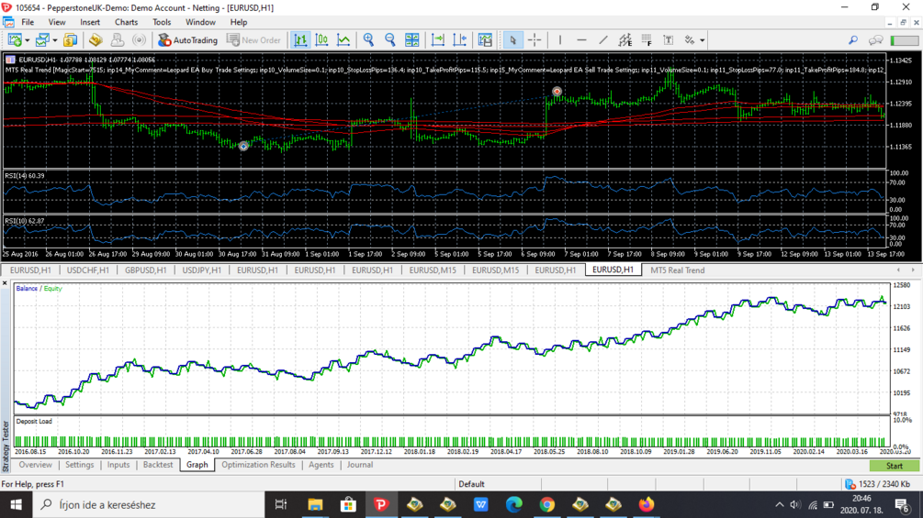Click the Signals broadcast icon
923x518 pixels.
tap(139, 40)
